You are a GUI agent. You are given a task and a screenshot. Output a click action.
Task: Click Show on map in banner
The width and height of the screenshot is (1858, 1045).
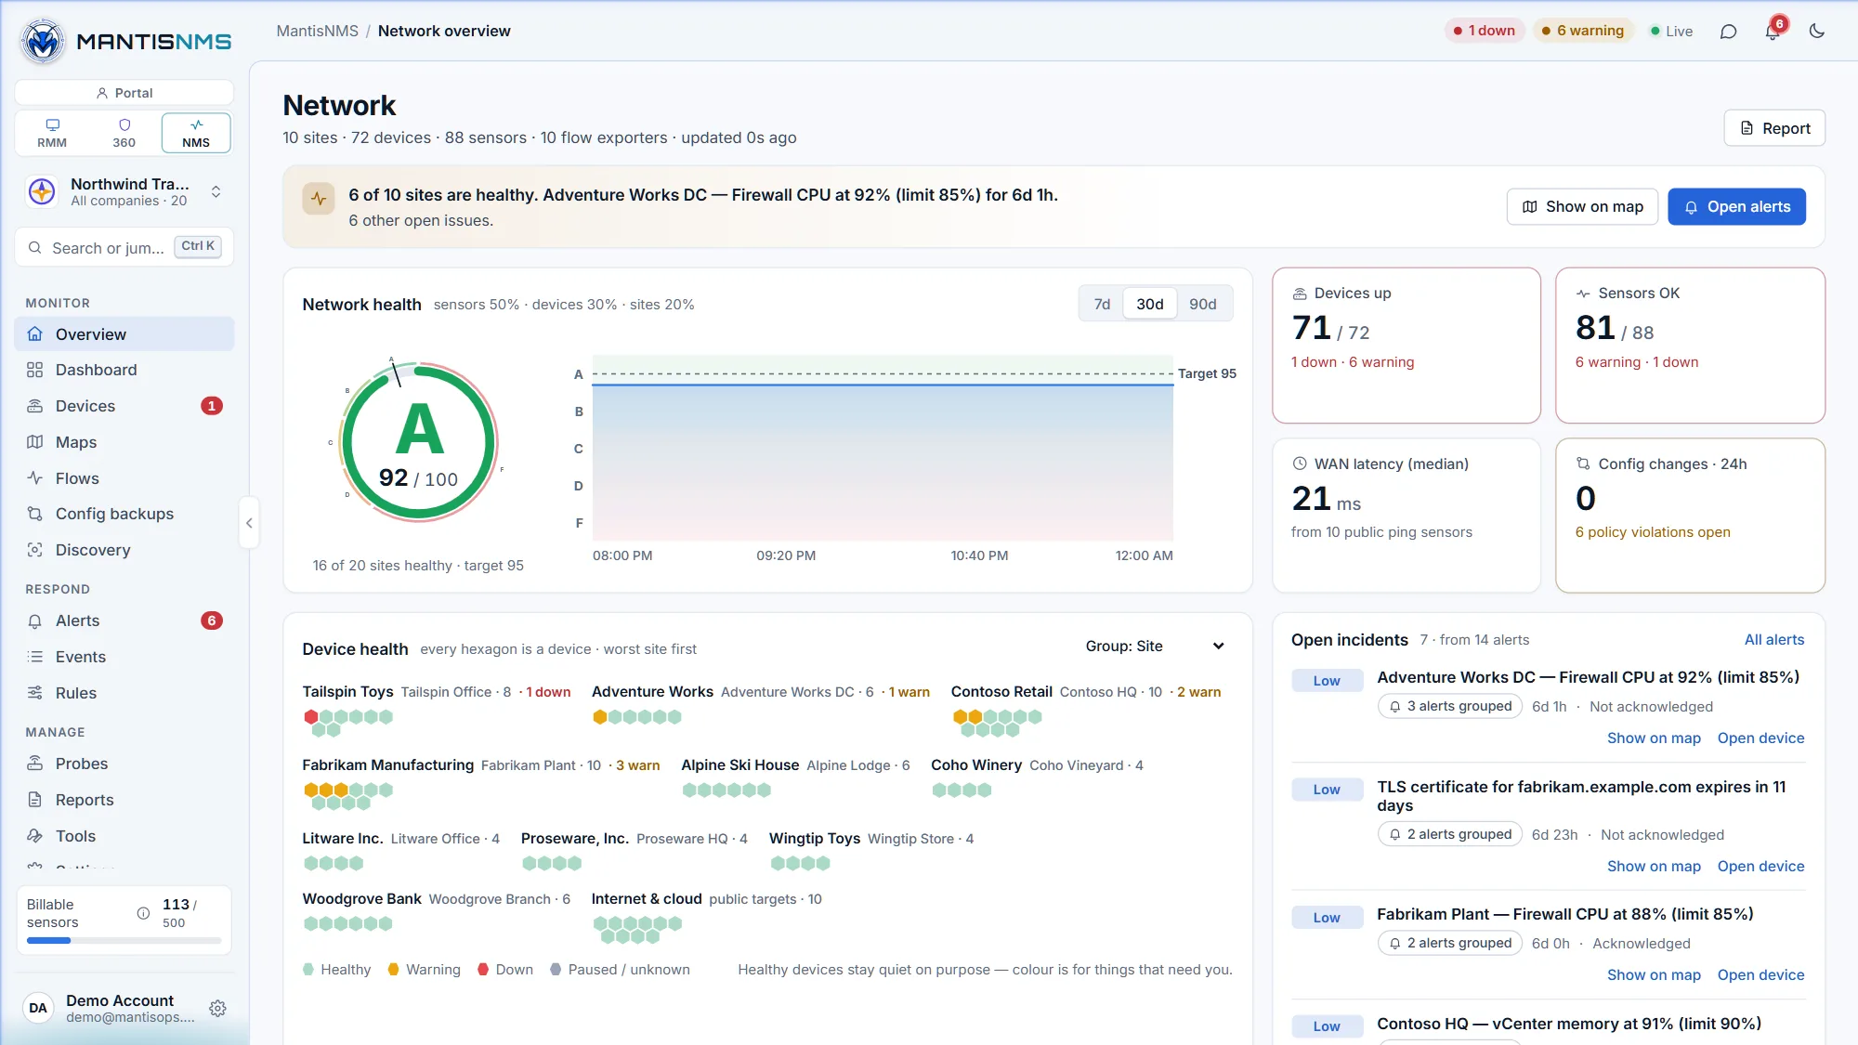tap(1582, 206)
